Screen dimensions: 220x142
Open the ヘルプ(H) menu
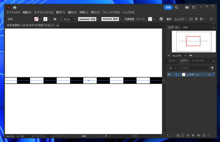click(x=128, y=12)
